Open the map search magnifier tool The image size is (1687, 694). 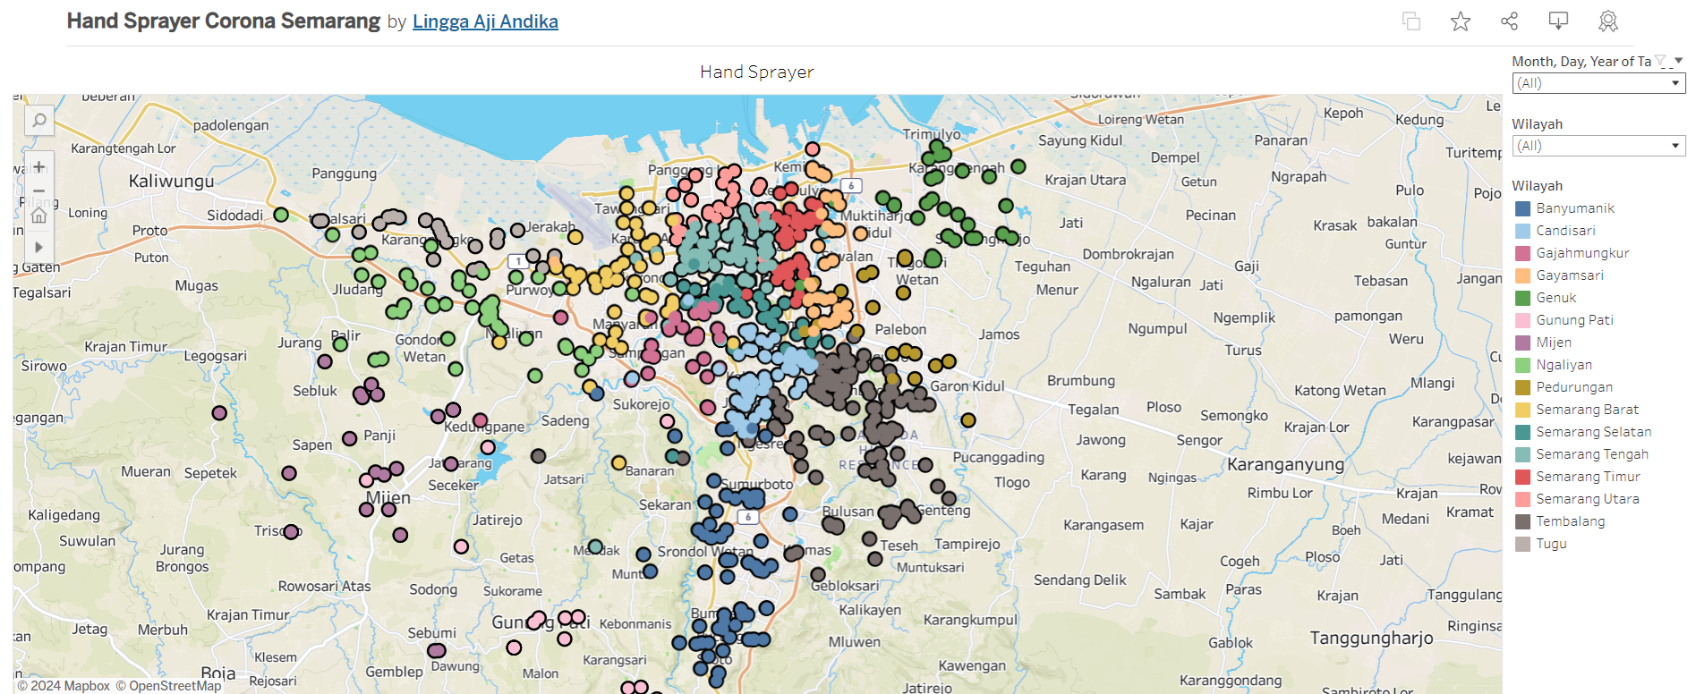coord(39,120)
